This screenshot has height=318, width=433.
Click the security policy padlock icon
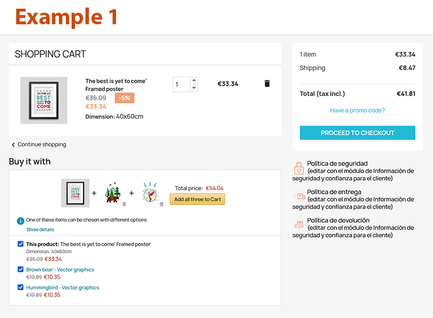coord(298,168)
